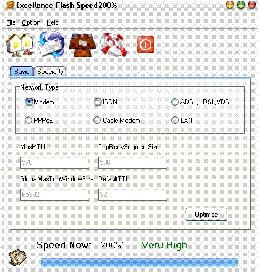The image size is (259, 272).
Task: Switch to the Speciality tab
Action: (x=50, y=72)
